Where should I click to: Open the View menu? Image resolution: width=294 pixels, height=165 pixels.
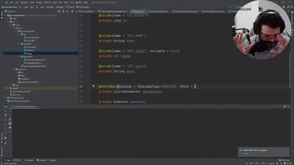click(x=17, y=2)
